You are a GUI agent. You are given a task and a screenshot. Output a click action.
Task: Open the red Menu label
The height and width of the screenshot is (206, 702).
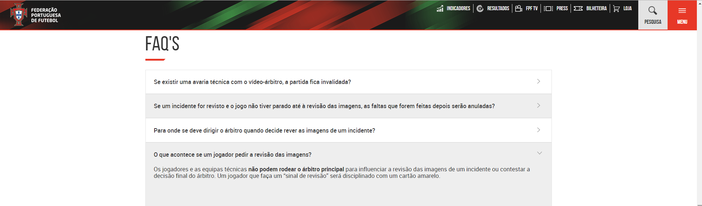682,22
